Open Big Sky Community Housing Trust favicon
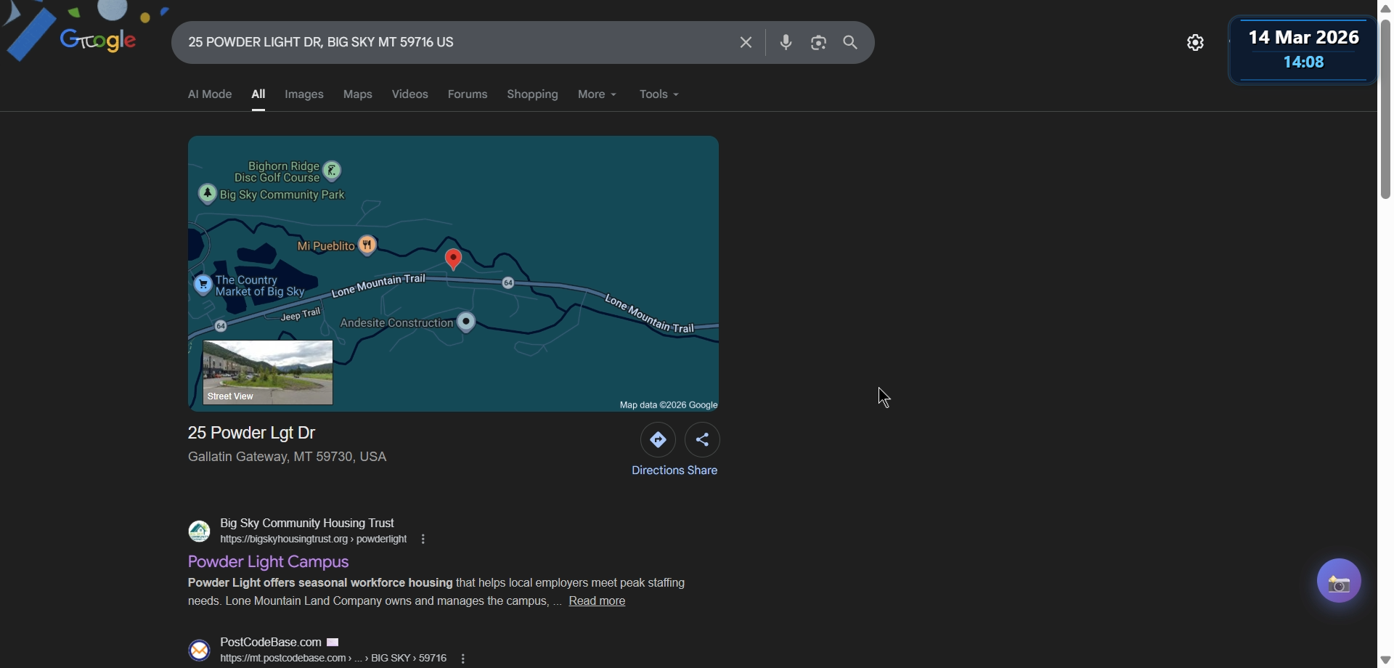1394x668 pixels. pos(200,531)
